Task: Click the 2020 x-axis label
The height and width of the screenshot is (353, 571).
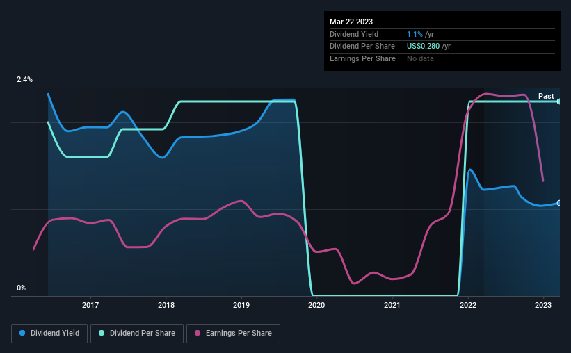Action: [x=316, y=305]
